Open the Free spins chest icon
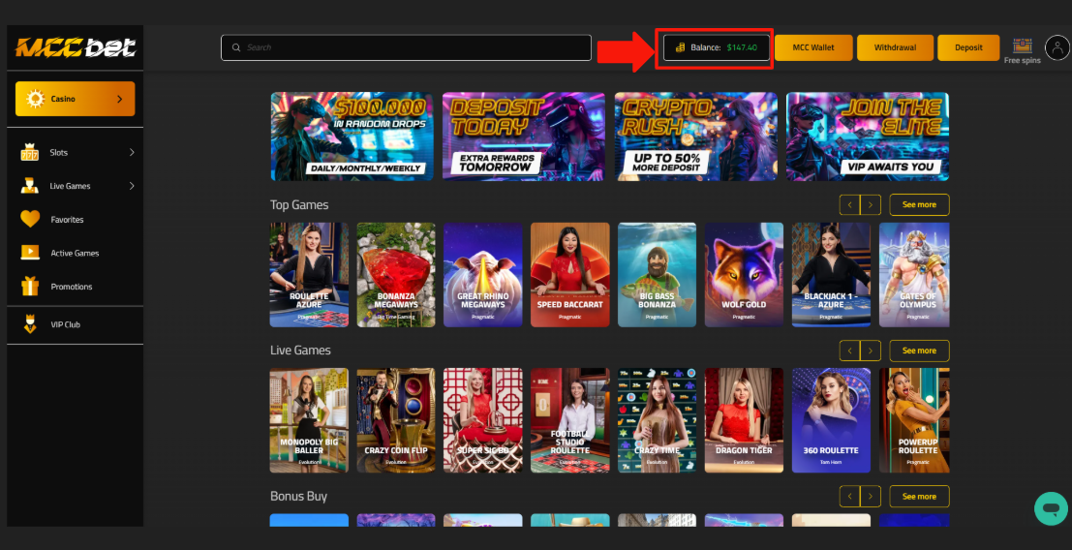 click(x=1022, y=46)
